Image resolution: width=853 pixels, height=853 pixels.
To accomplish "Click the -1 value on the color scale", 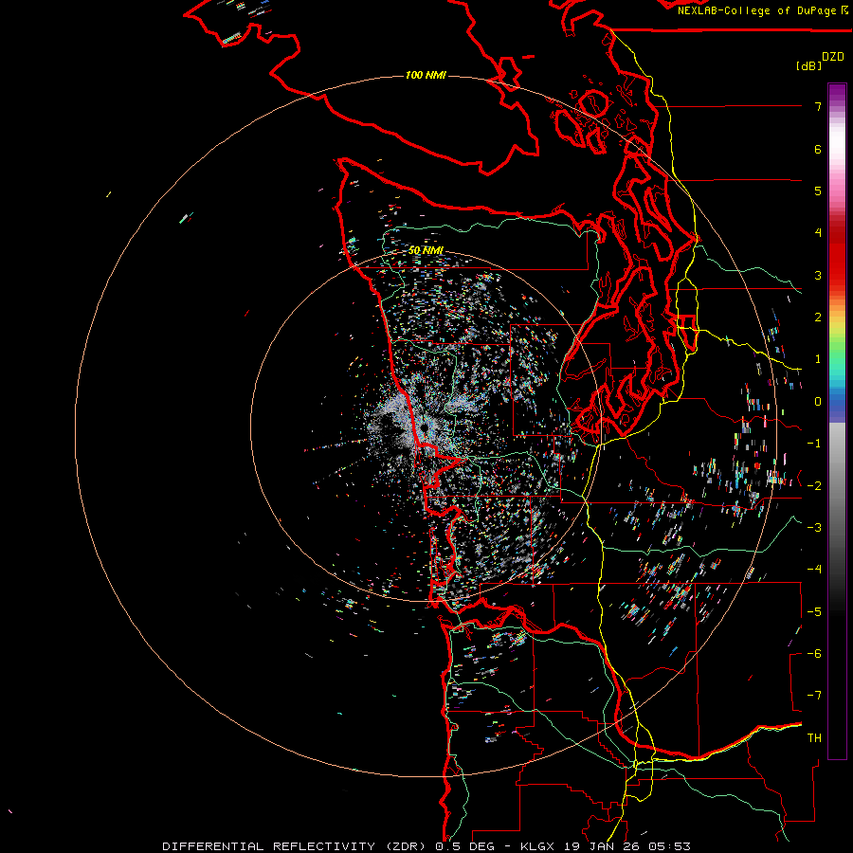I will pyautogui.click(x=814, y=444).
